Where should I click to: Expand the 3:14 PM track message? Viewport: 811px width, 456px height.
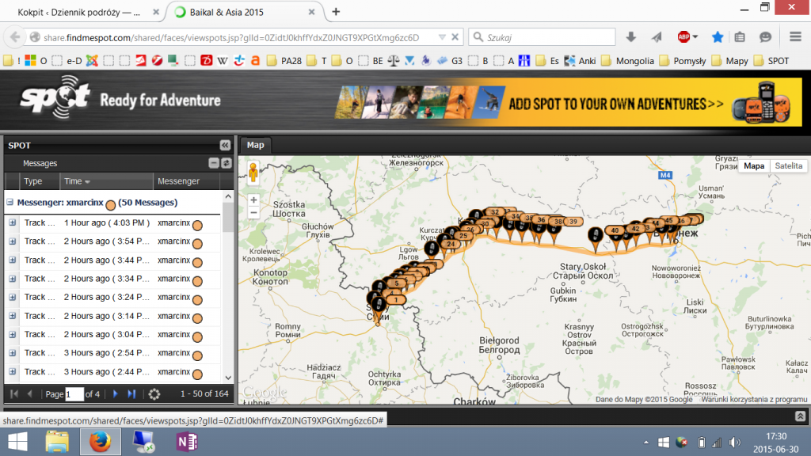point(13,316)
